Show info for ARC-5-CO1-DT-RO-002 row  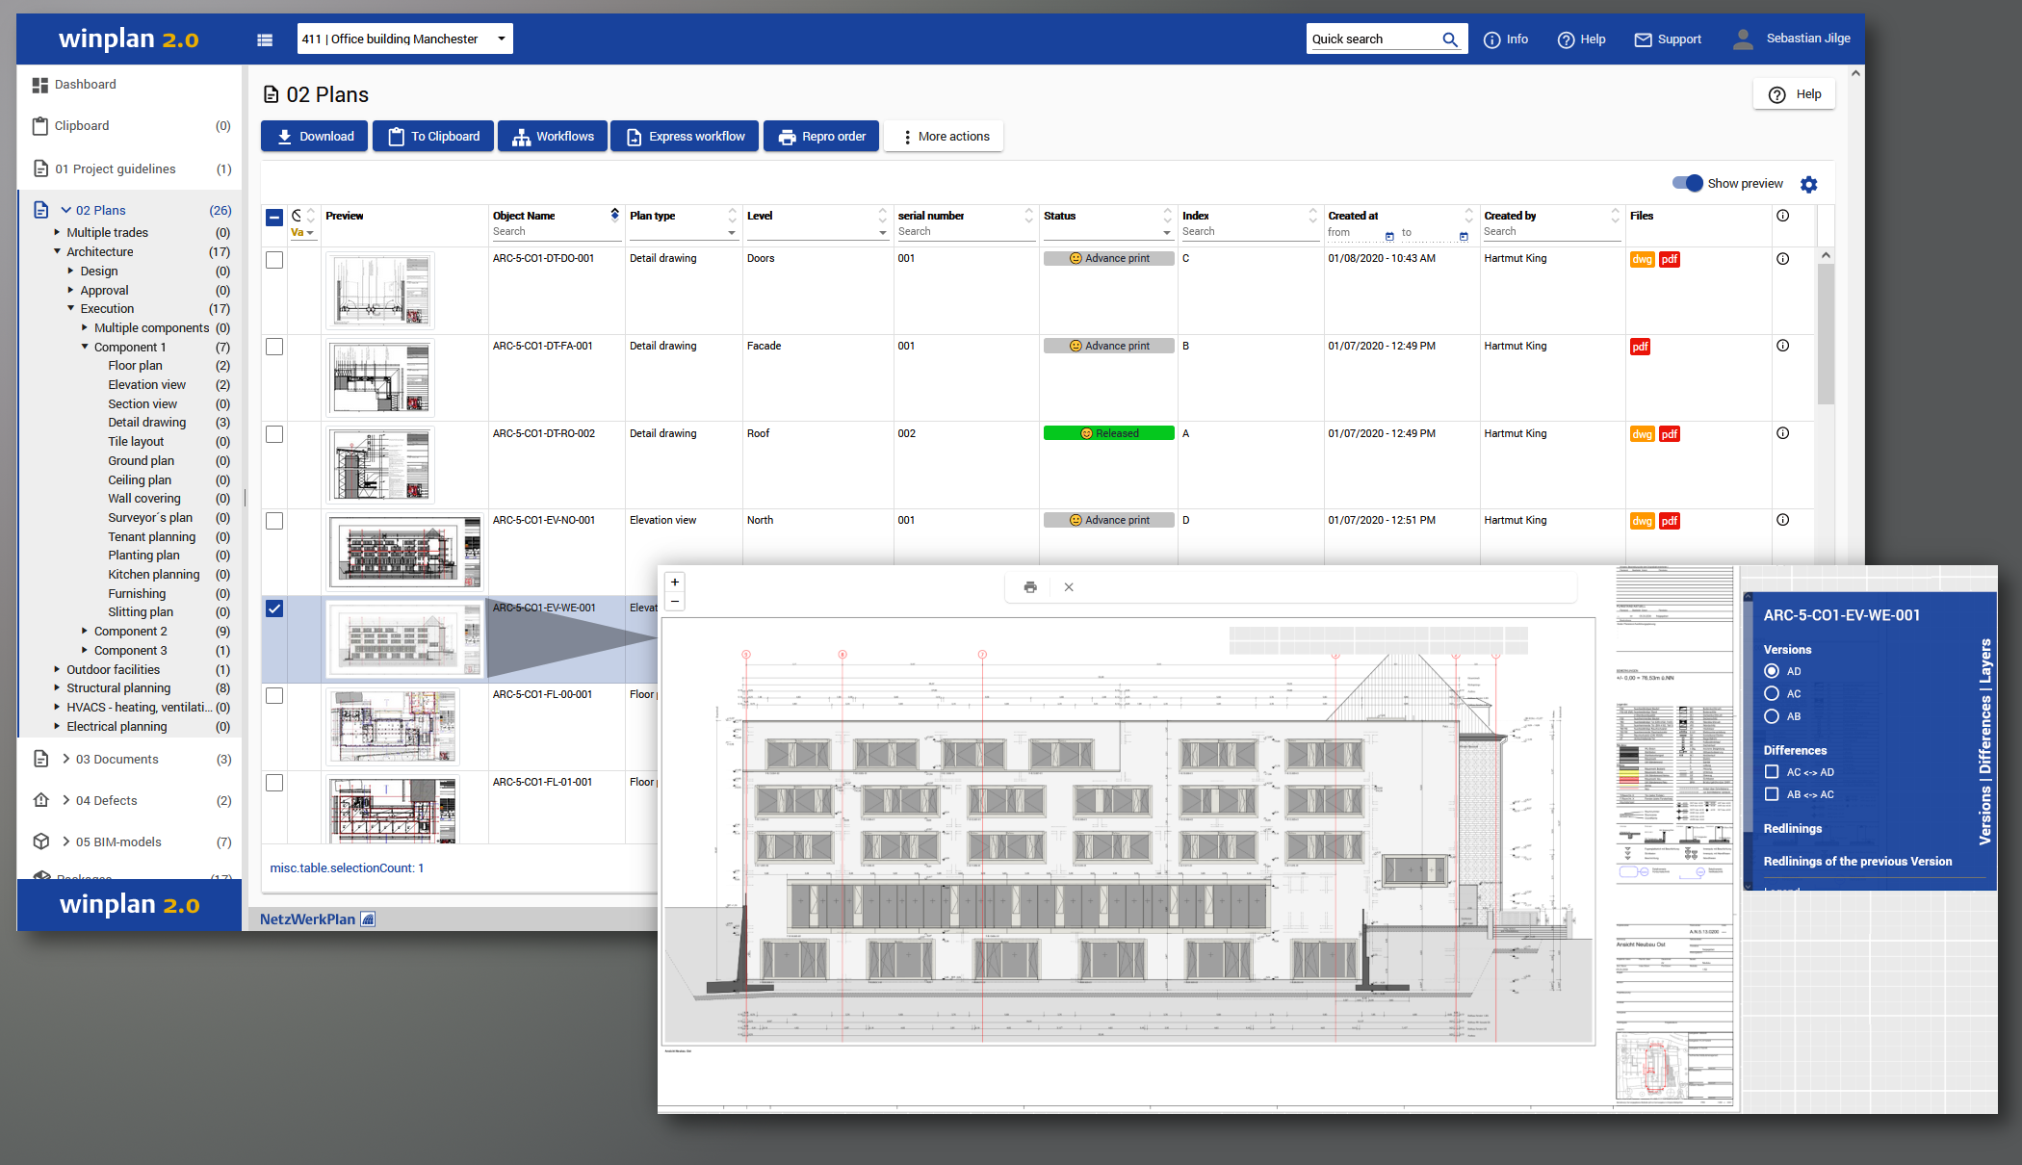point(1782,433)
